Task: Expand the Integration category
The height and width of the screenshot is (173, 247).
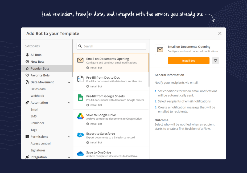Action: [x=69, y=157]
